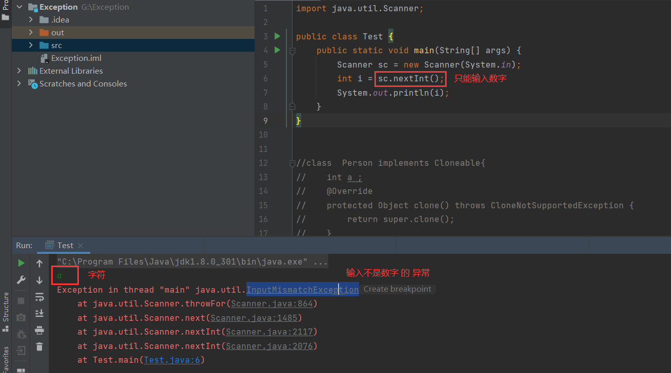
Task: Toggle soft-wrap in the console
Action: (39, 297)
